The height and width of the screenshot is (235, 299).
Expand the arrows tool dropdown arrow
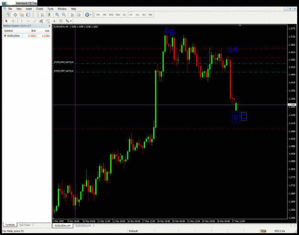[x=71, y=21]
